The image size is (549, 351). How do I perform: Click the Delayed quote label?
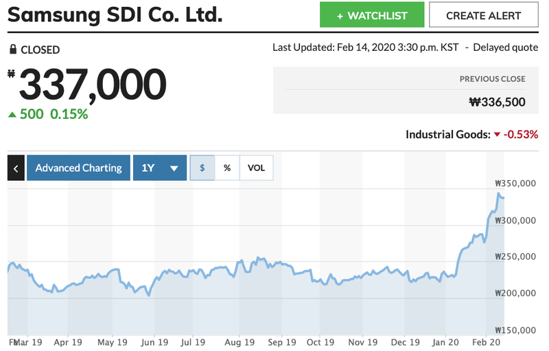coord(506,47)
